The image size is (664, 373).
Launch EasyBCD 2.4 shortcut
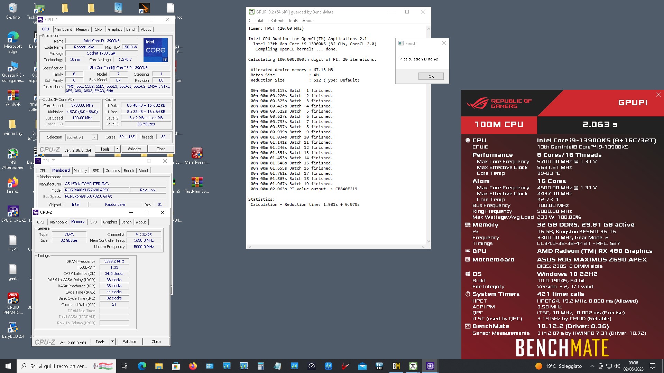click(13, 330)
